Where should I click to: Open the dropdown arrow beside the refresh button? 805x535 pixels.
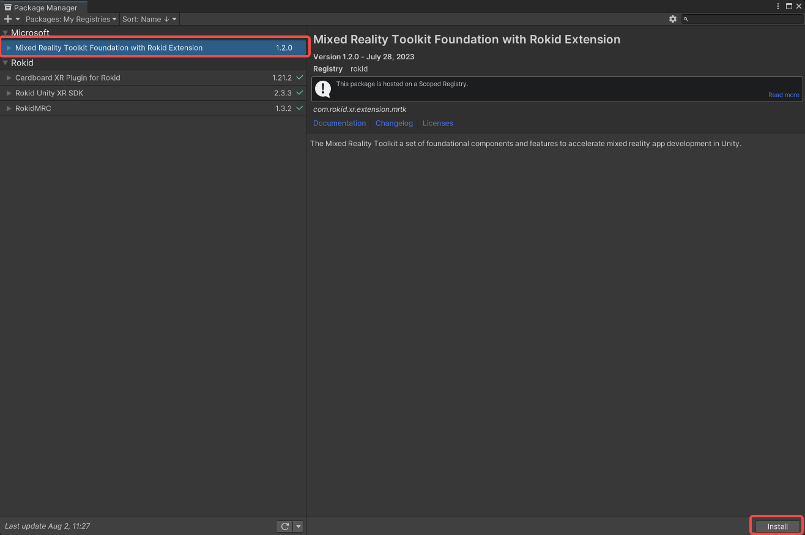299,526
